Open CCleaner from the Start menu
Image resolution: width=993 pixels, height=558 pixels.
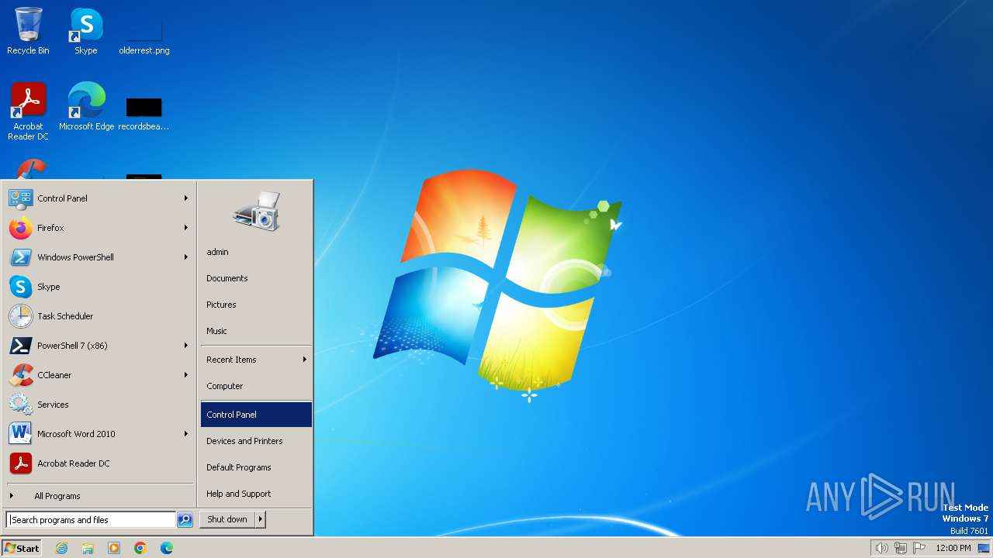pos(99,375)
